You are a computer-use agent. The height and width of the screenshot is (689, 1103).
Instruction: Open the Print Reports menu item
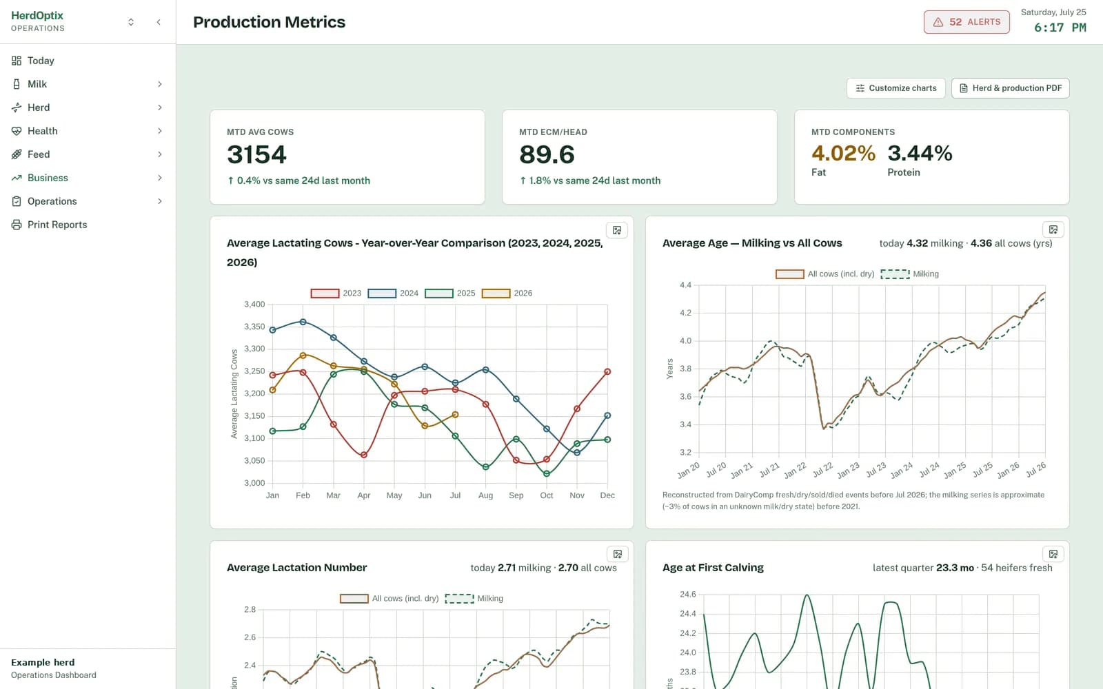click(x=88, y=225)
